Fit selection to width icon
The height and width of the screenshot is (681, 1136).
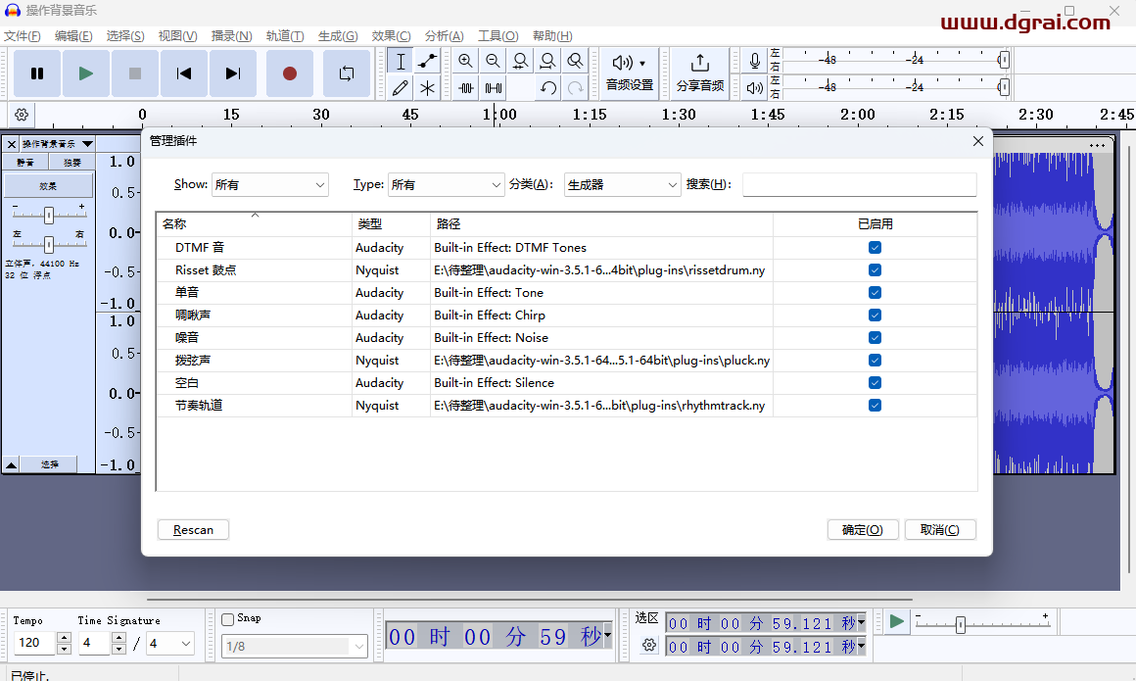tap(520, 61)
